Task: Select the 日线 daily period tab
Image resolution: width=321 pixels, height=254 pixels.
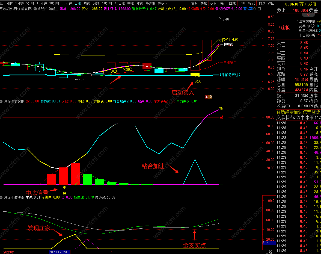Action: pos(78,3)
